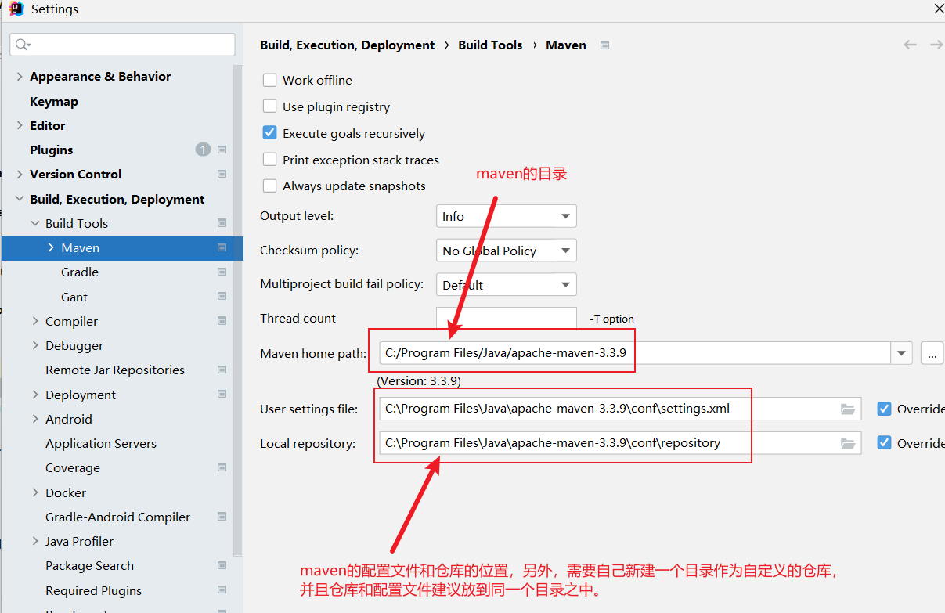The width and height of the screenshot is (945, 613).
Task: Enable Print exception stack traces
Action: click(x=269, y=160)
